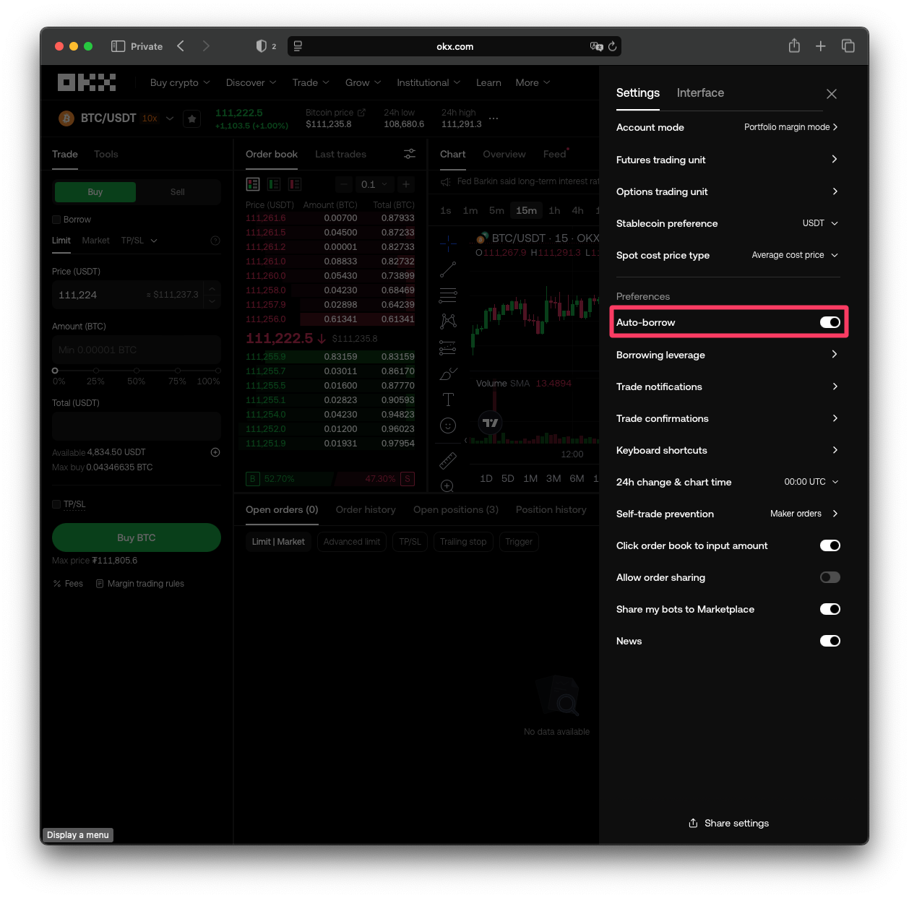The image size is (909, 898).
Task: Open the order book display settings sliders
Action: (x=410, y=154)
